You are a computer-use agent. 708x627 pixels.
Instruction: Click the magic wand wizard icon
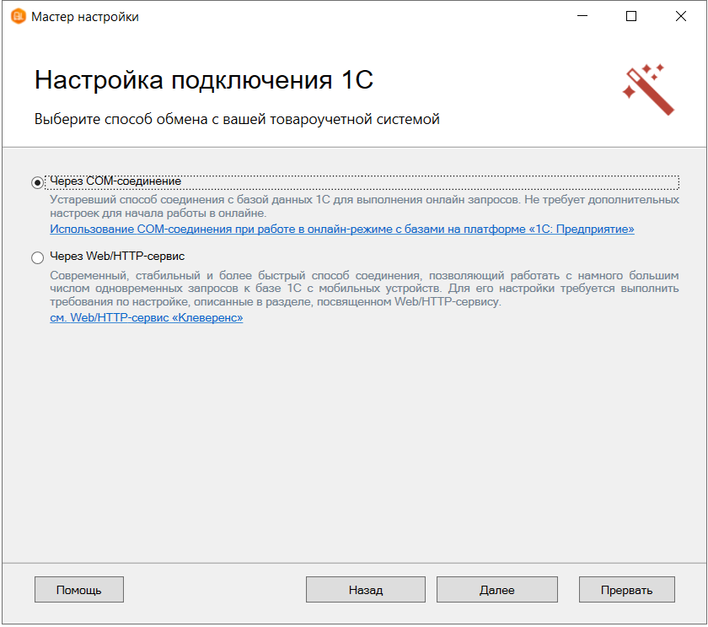click(x=648, y=89)
